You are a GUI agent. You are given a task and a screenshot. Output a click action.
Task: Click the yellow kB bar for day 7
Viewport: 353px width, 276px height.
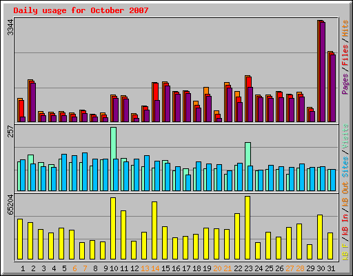pyautogui.click(x=82, y=250)
